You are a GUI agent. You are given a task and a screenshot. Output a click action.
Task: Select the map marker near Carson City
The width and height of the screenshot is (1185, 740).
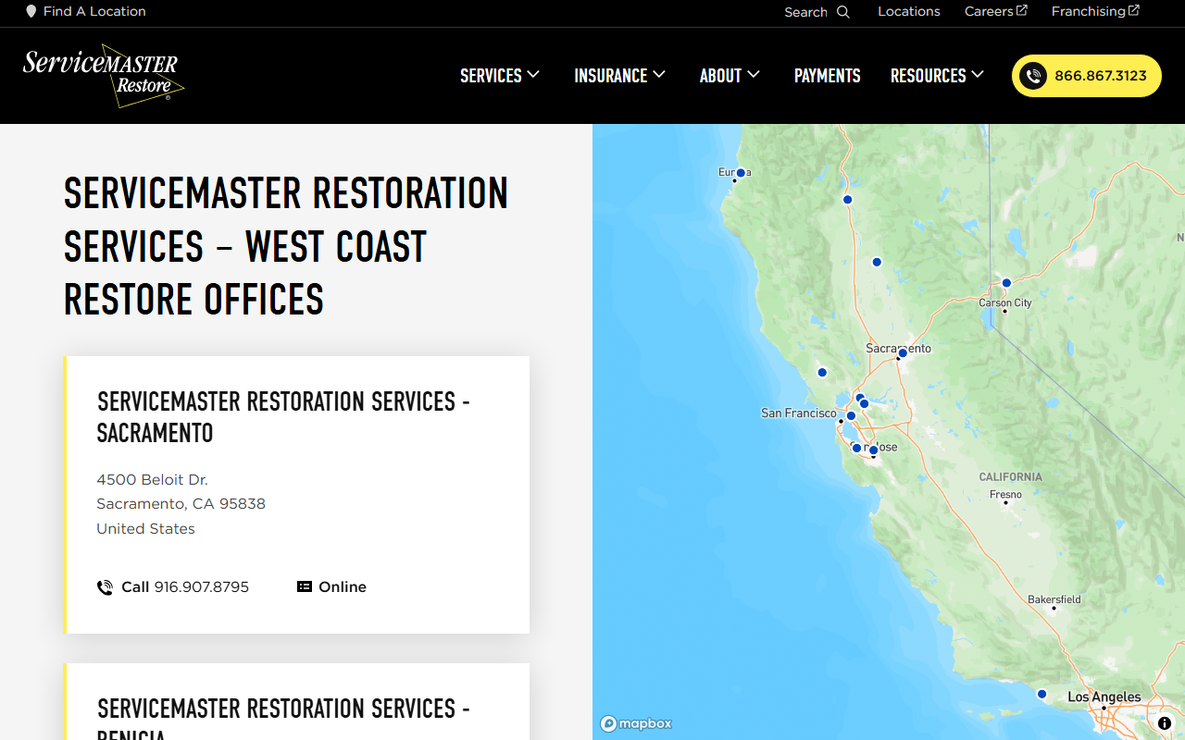[x=1006, y=283]
